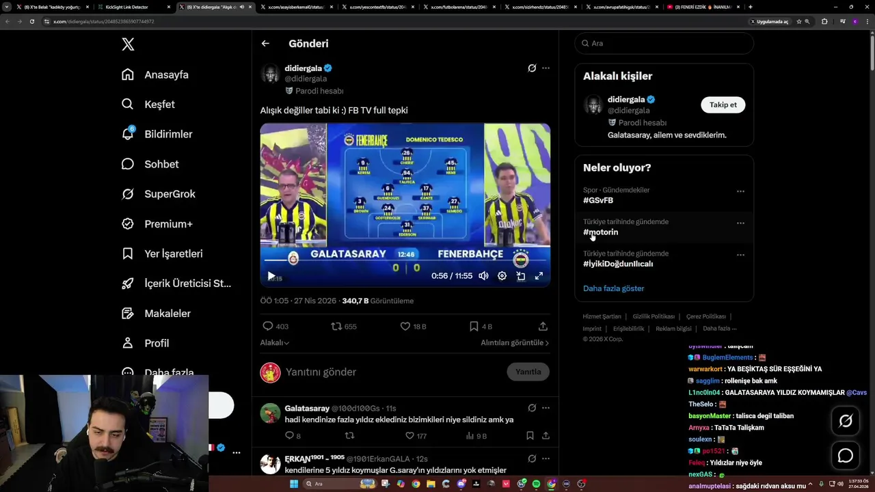Like the Galatasaray reply with 177 likes

[416, 436]
